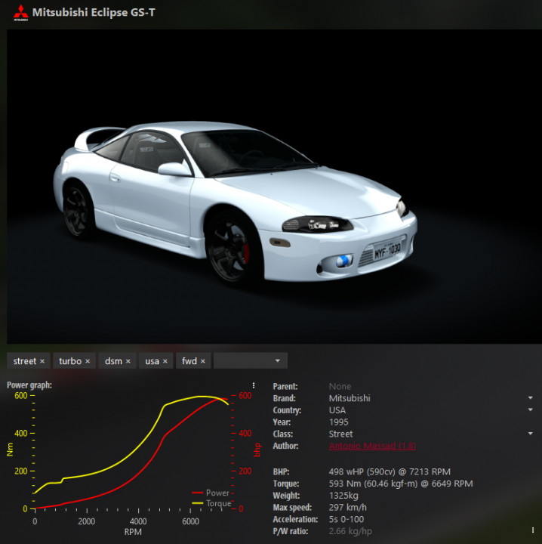Click the Country value USA
Screen dimensions: 542x544
point(337,410)
